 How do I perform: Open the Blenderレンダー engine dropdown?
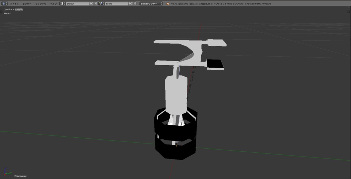pos(151,3)
